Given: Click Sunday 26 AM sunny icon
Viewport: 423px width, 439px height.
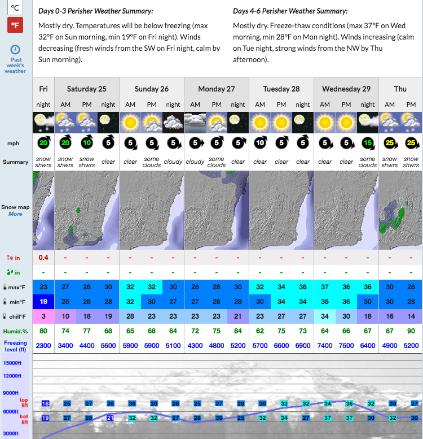Looking at the screenshot, I should tap(130, 123).
